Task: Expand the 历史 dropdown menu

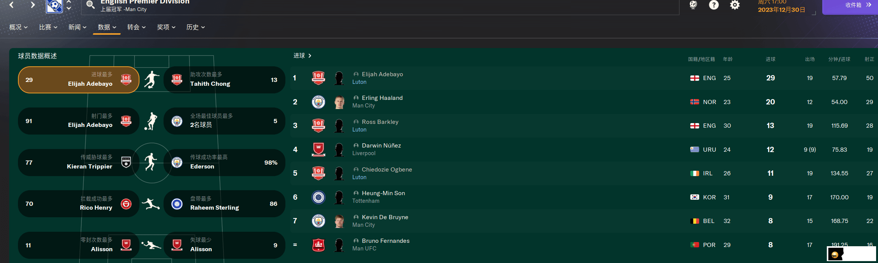Action: [196, 27]
